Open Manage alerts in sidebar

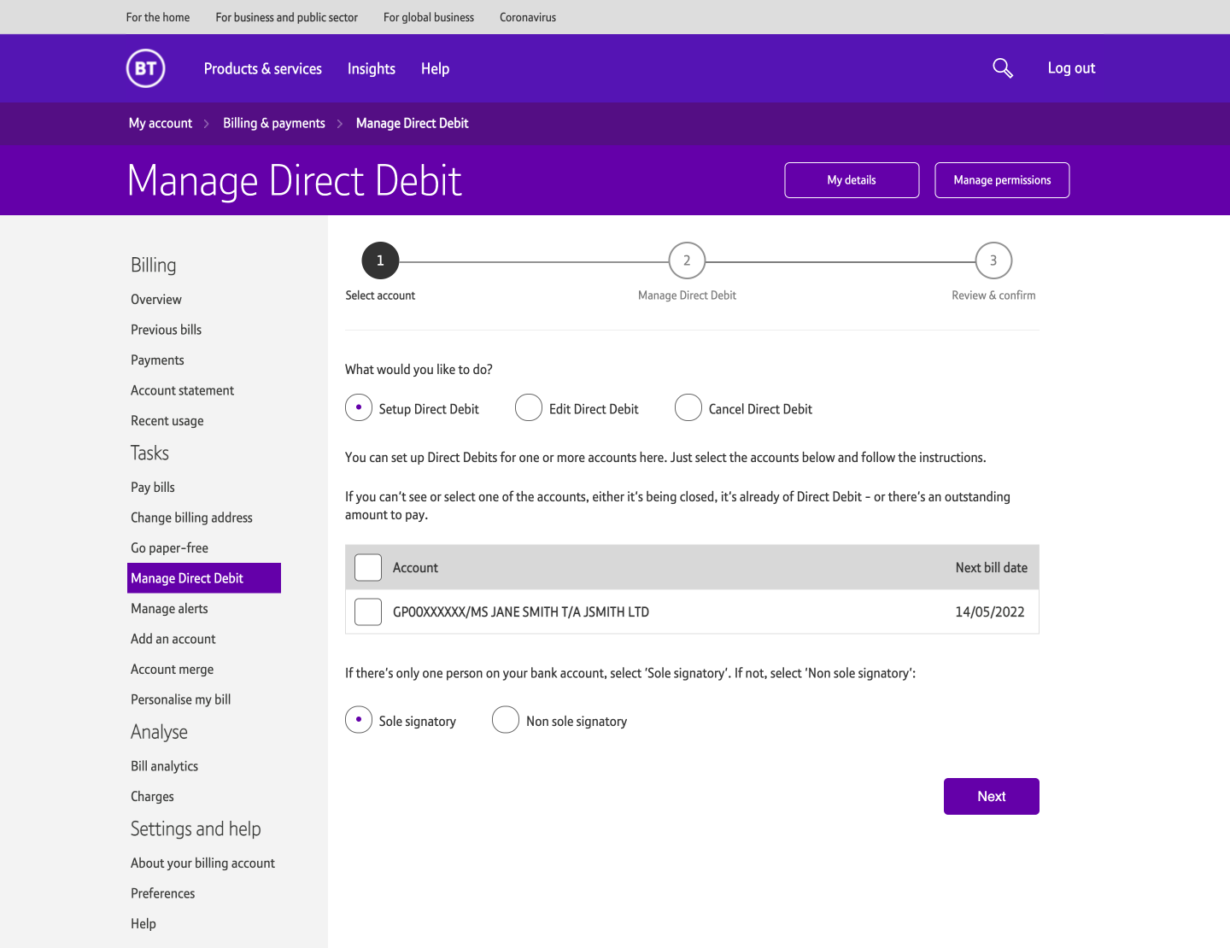tap(169, 609)
